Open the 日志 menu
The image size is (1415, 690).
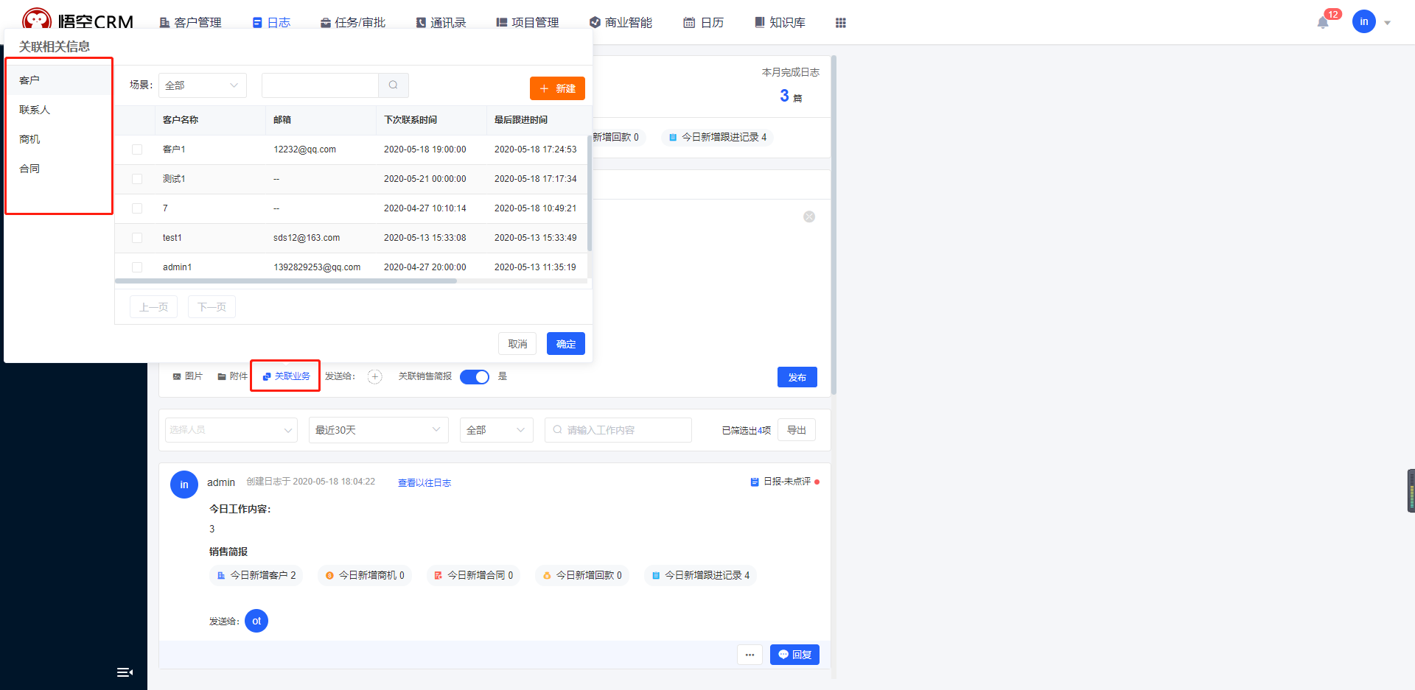(x=271, y=23)
